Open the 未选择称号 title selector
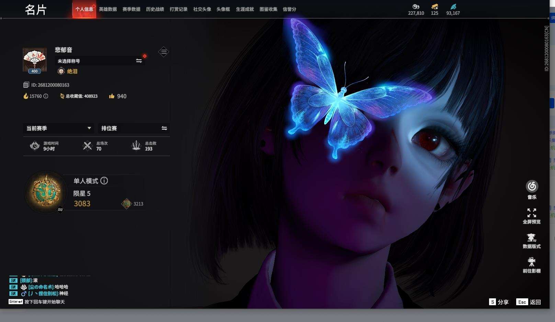The width and height of the screenshot is (555, 322). (x=100, y=61)
